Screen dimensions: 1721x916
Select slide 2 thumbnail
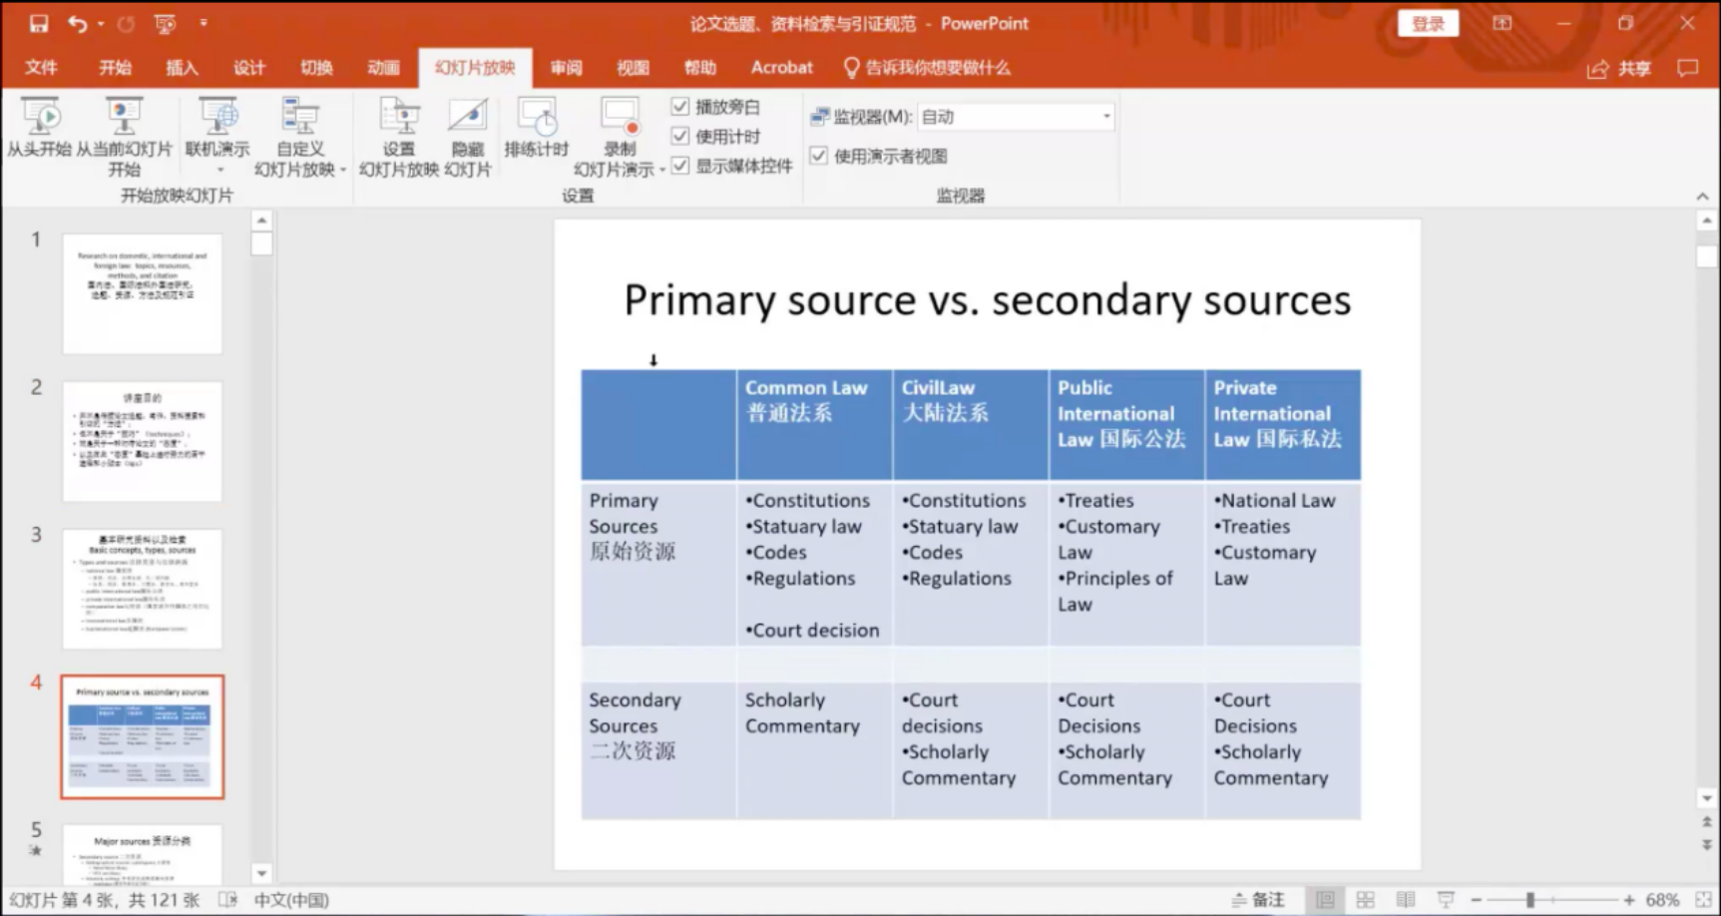pyautogui.click(x=142, y=441)
